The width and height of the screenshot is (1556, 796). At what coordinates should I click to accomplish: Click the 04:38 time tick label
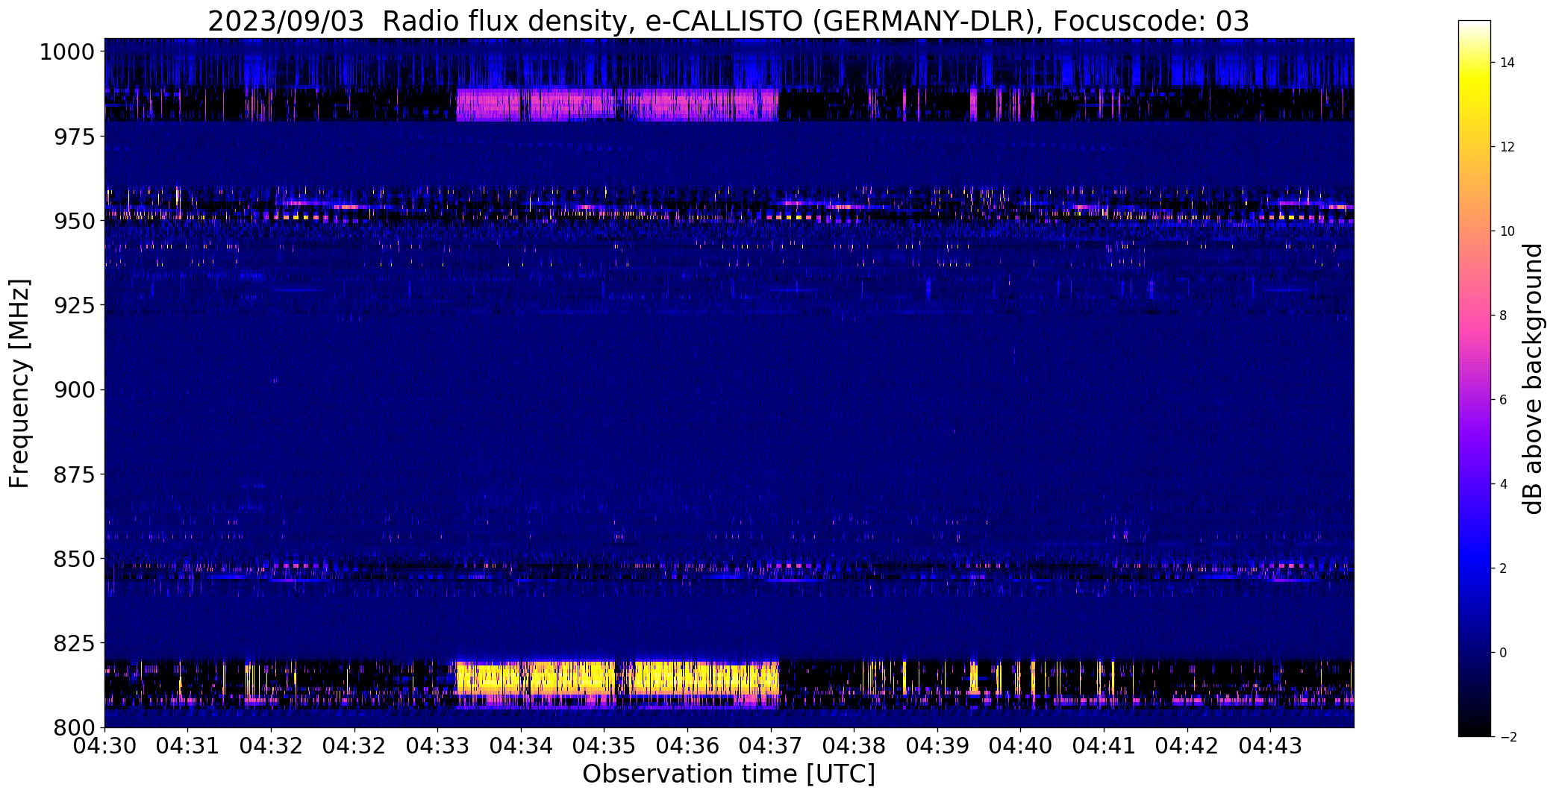pyautogui.click(x=854, y=746)
